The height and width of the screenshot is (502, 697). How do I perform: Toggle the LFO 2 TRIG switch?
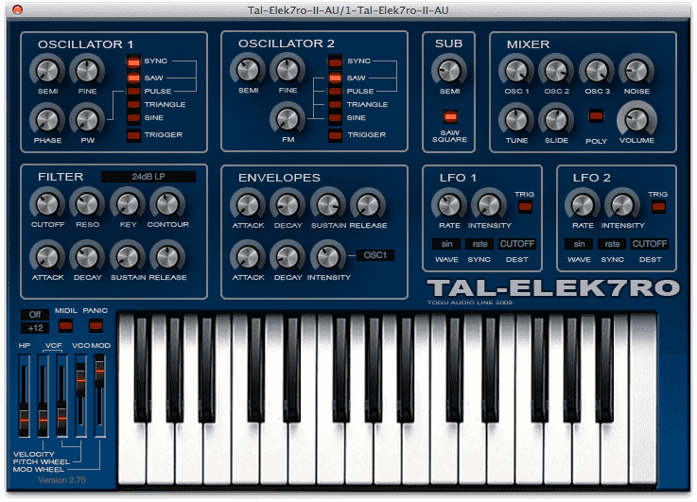pos(658,207)
